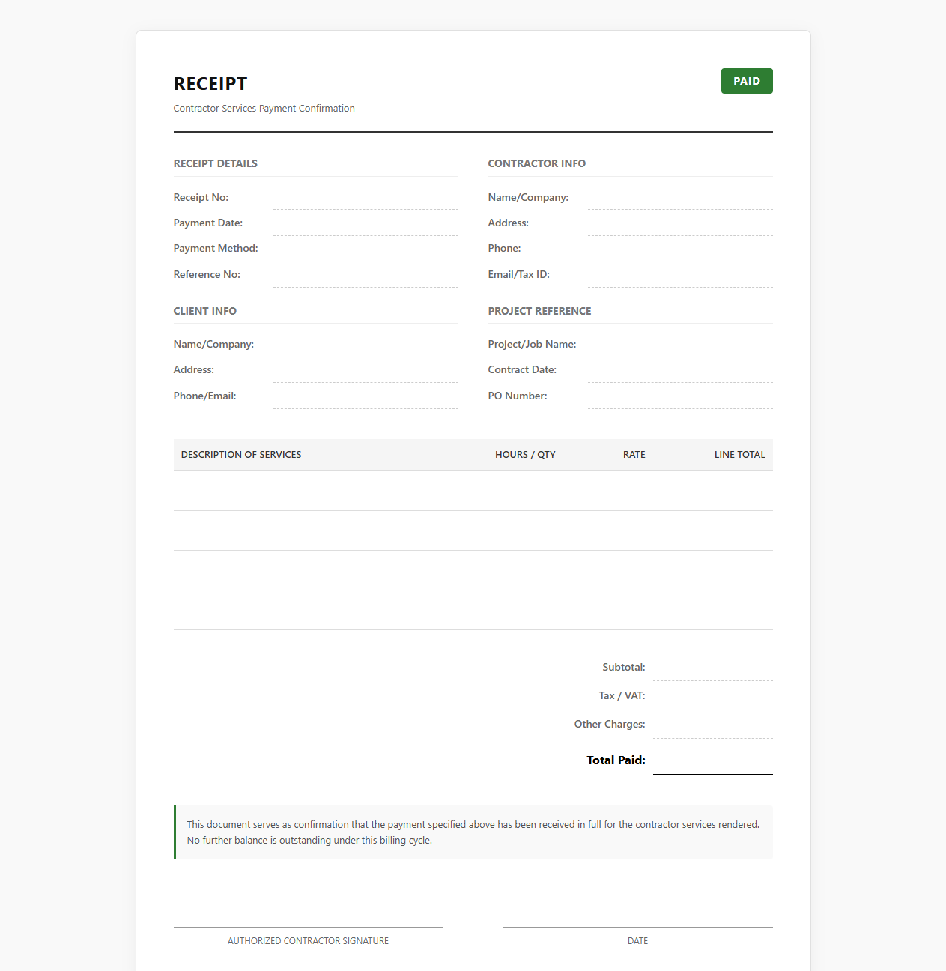Click the 'Subtotal:' label
Screen dimensions: 946x971
pyautogui.click(x=624, y=668)
